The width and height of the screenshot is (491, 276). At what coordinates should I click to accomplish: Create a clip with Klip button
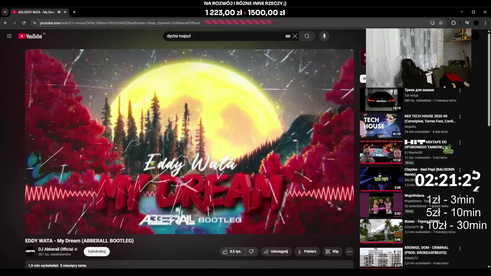click(332, 251)
